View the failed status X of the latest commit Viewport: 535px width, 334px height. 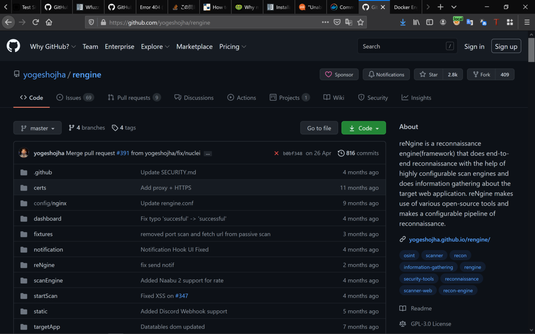(276, 153)
